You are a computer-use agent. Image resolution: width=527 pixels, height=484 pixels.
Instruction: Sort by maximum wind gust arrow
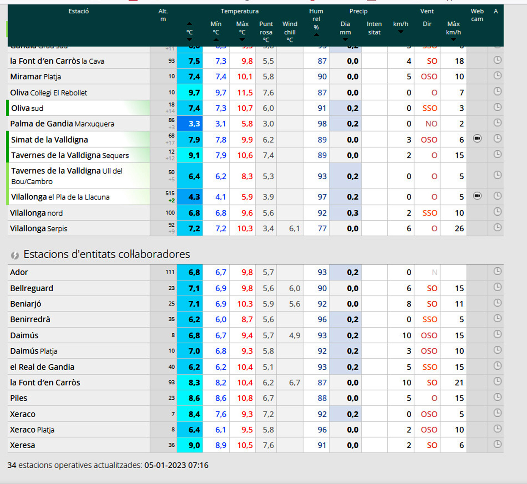coord(453,40)
